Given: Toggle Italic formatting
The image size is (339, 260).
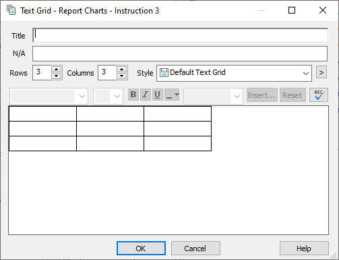Looking at the screenshot, I should (146, 95).
